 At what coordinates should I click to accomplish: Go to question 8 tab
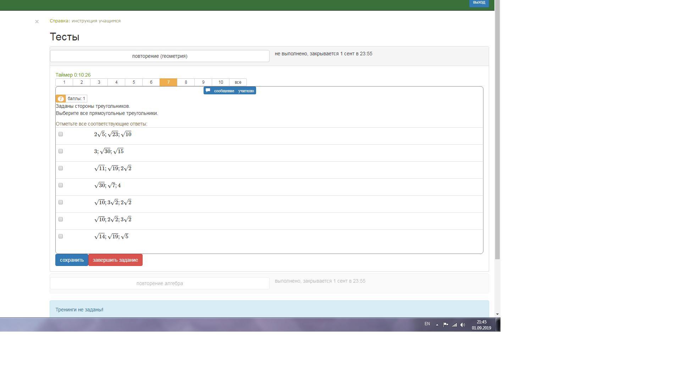tap(186, 82)
